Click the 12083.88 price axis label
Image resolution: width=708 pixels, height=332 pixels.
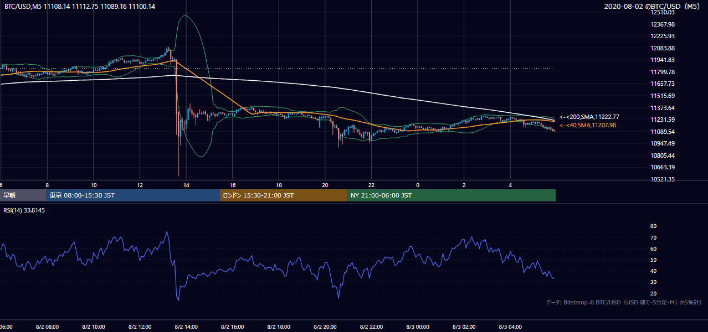[x=663, y=48]
